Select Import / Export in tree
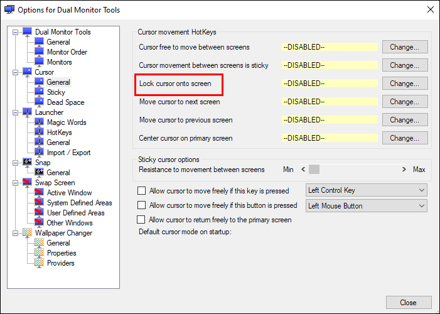 tap(69, 153)
